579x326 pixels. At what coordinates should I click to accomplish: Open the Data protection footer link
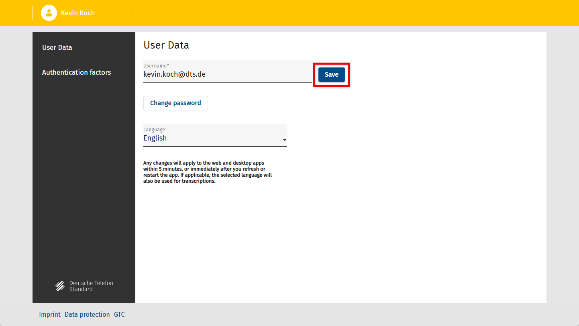click(87, 314)
